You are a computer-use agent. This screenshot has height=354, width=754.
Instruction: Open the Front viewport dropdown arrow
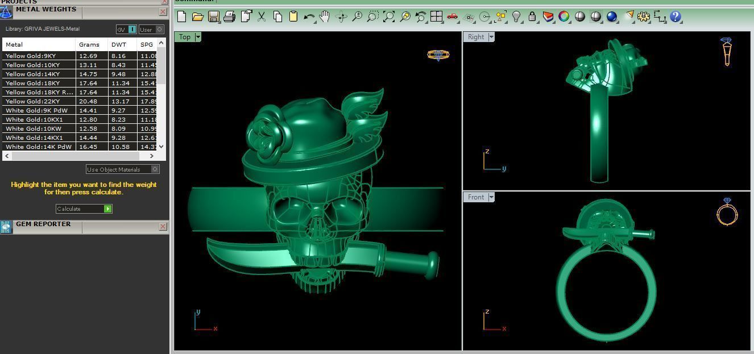[491, 197]
